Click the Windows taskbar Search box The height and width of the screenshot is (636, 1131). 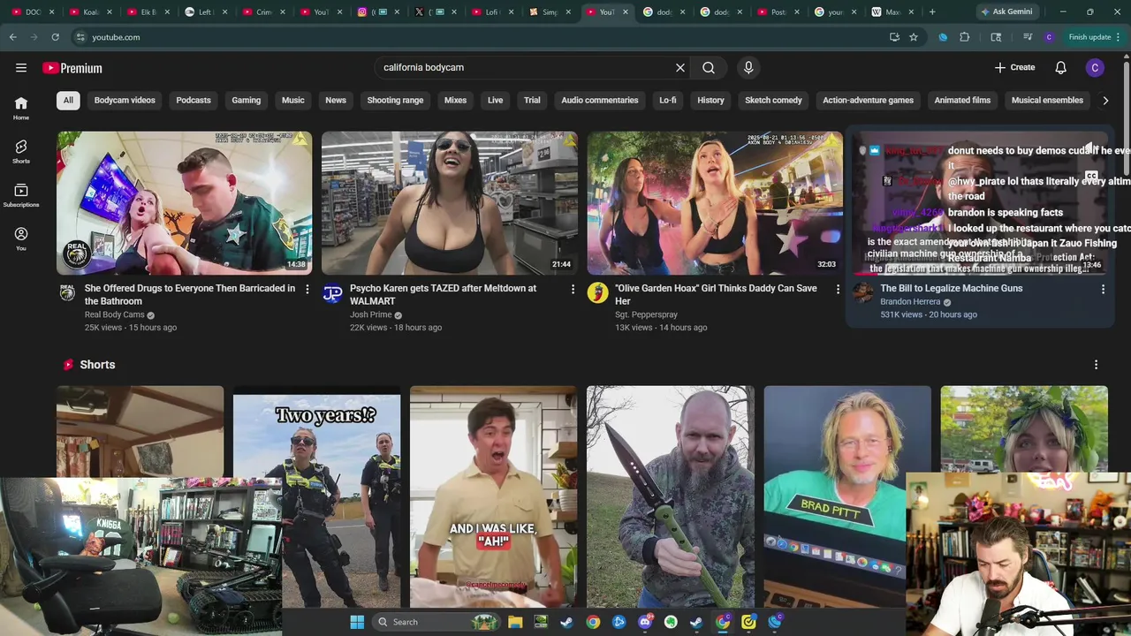point(436,622)
